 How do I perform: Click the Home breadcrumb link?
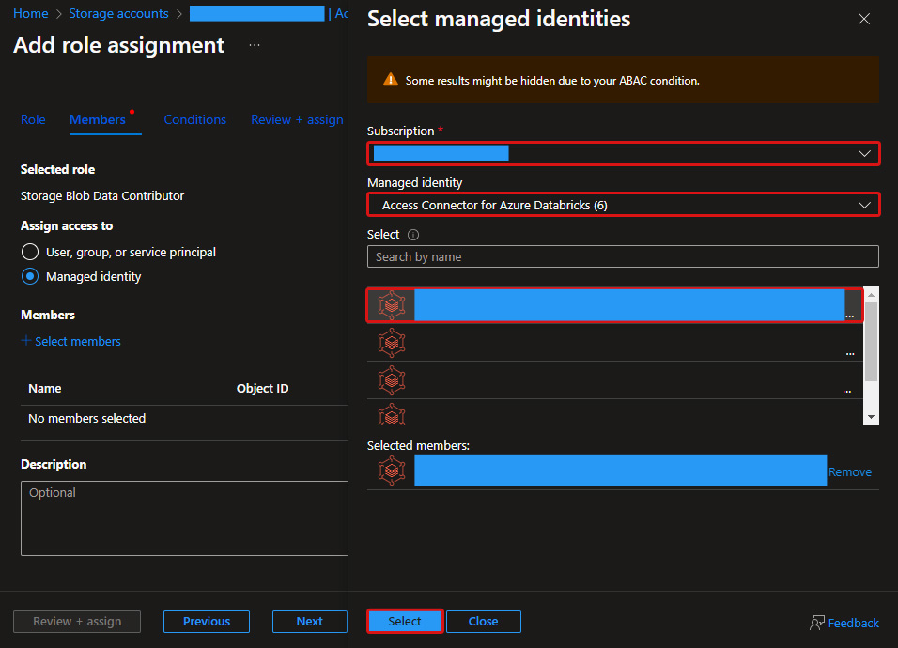pyautogui.click(x=31, y=13)
